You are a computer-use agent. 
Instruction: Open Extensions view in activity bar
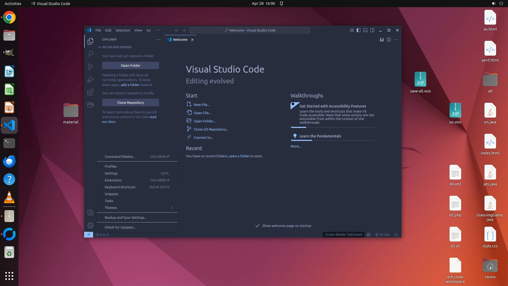90,92
